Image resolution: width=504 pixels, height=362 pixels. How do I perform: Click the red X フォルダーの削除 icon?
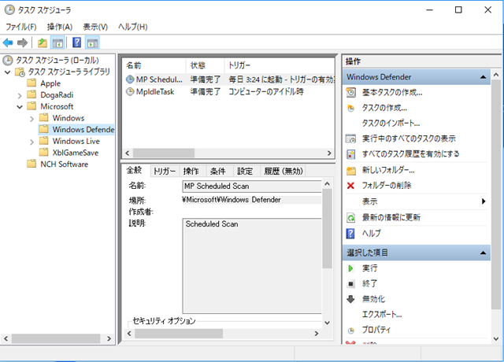[x=350, y=186]
